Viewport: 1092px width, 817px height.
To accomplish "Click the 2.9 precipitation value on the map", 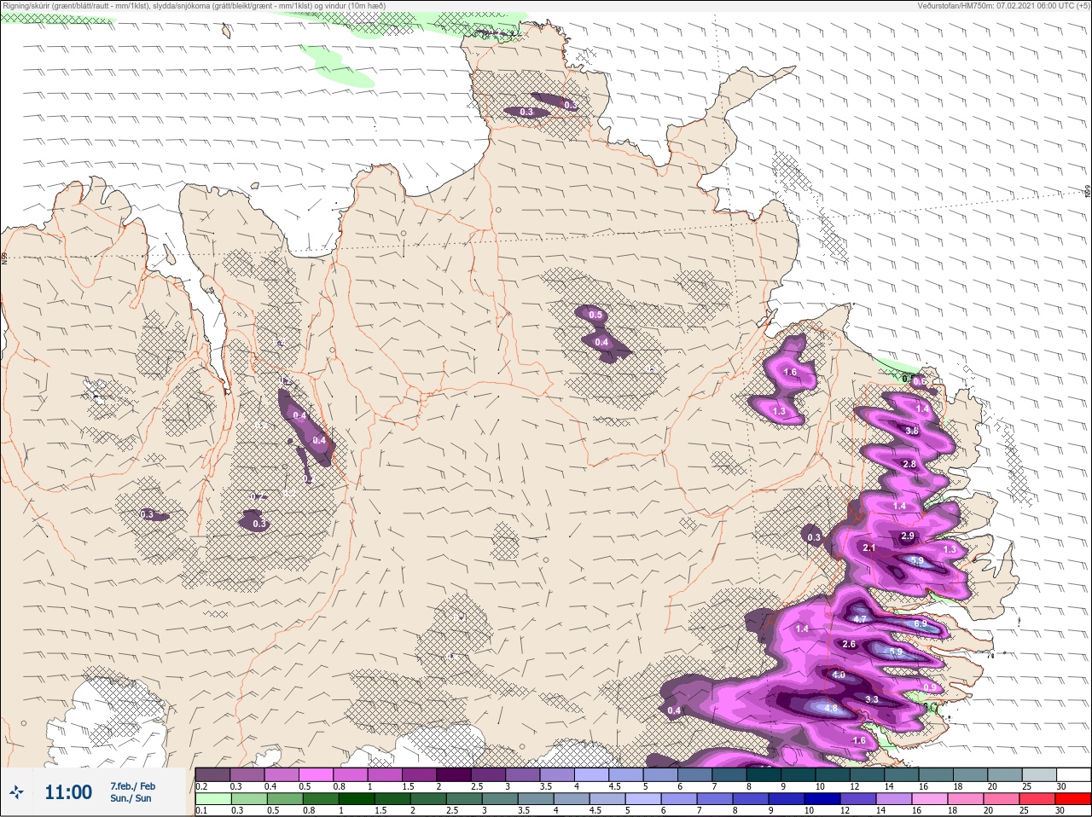I will coord(907,536).
